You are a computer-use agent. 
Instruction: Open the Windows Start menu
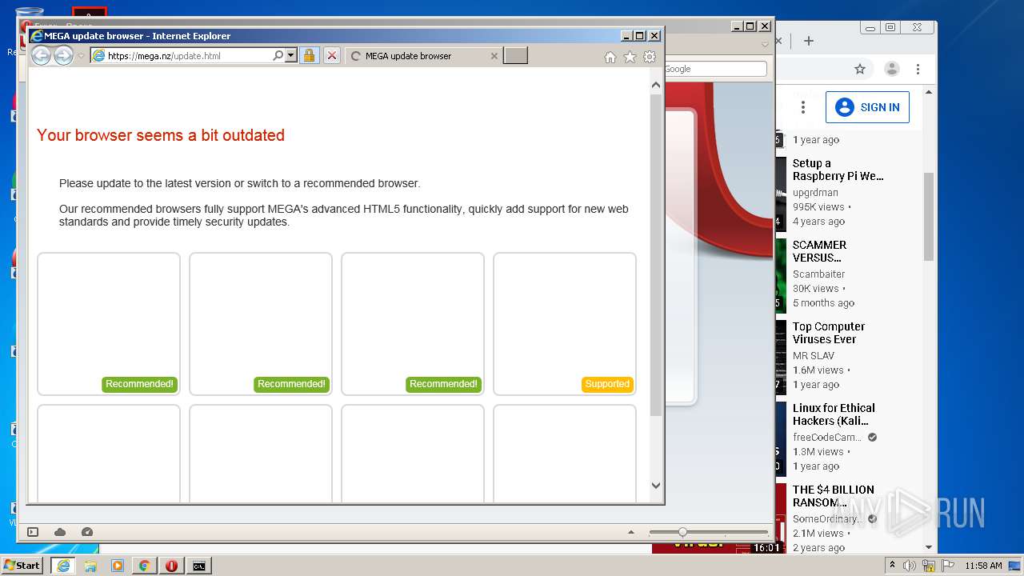(22, 566)
